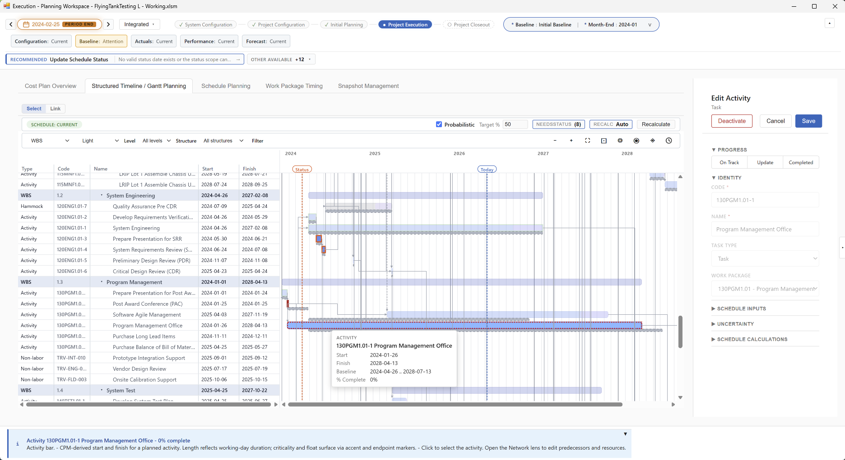This screenshot has height=460, width=845.
Task: Open Snapshot Management tab
Action: pyautogui.click(x=368, y=86)
